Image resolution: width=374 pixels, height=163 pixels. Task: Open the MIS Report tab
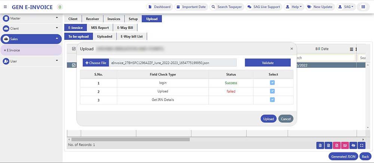point(100,28)
